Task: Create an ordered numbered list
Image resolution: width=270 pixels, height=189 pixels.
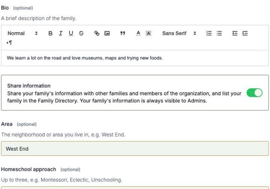Action: [x=209, y=33]
